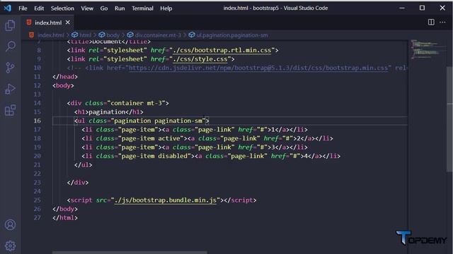Close the VS Code window
Image resolution: width=453 pixels, height=254 pixels.
(442, 8)
